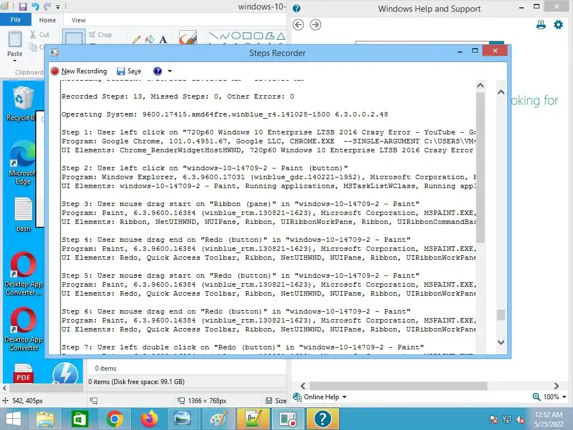Click the "Step 1: User left click" line

coord(269,132)
